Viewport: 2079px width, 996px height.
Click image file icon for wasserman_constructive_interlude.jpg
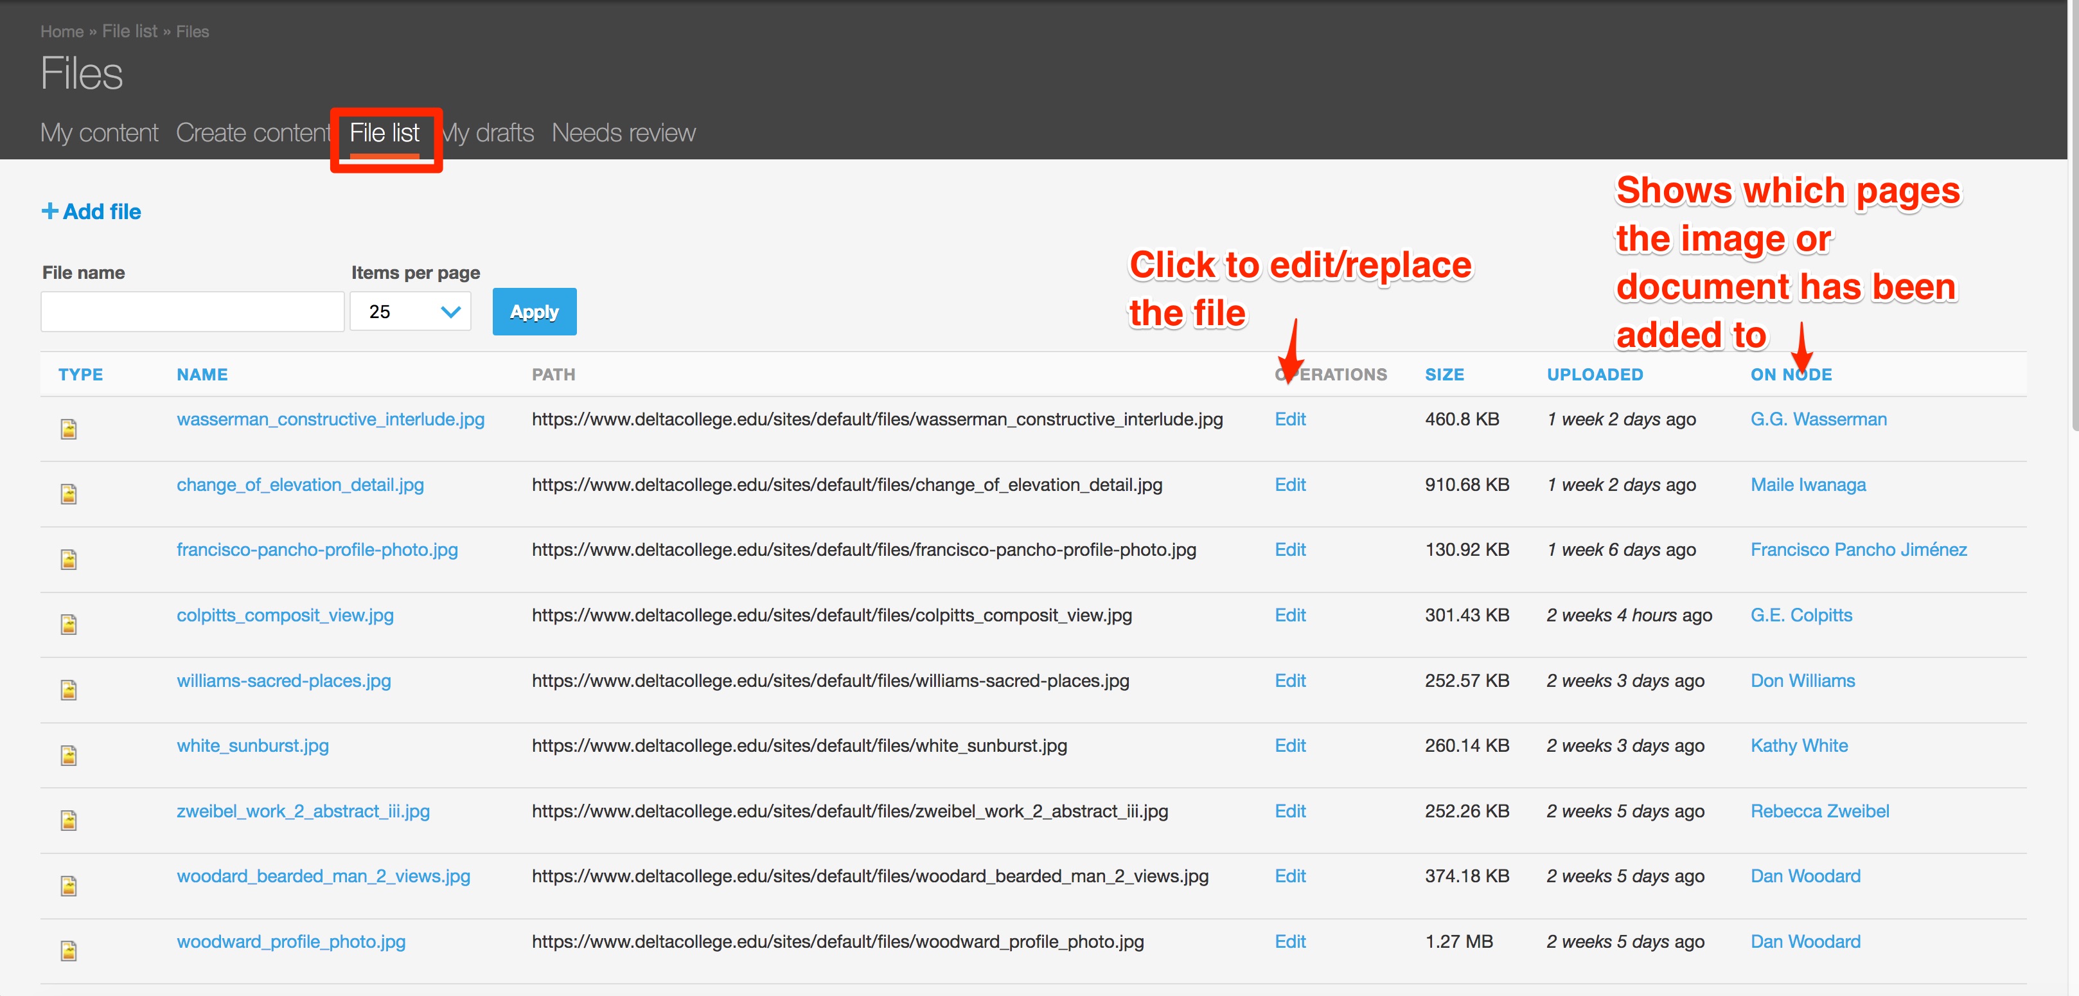(69, 429)
